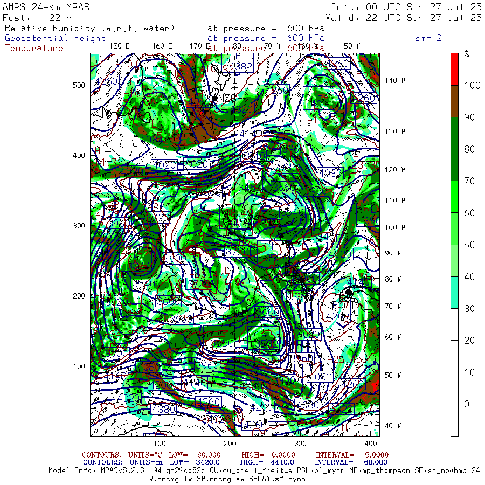Click the "sm= 2" smoothing text

coord(428,38)
